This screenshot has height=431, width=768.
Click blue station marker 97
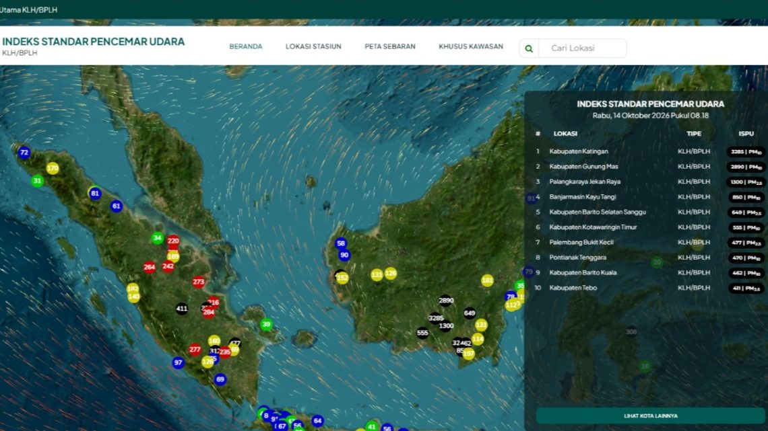click(x=179, y=362)
